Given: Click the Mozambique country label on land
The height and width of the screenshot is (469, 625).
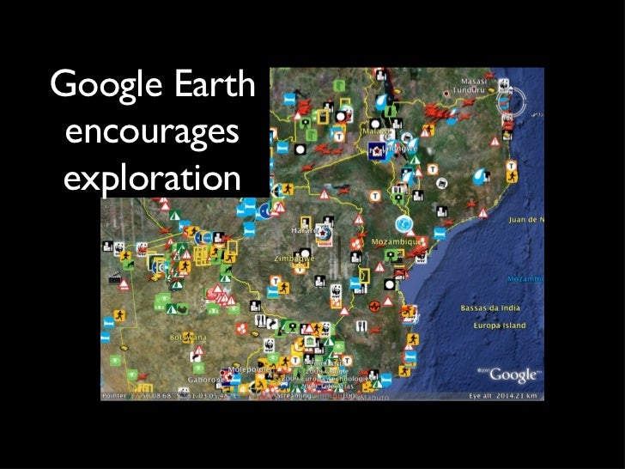Looking at the screenshot, I should tap(397, 241).
